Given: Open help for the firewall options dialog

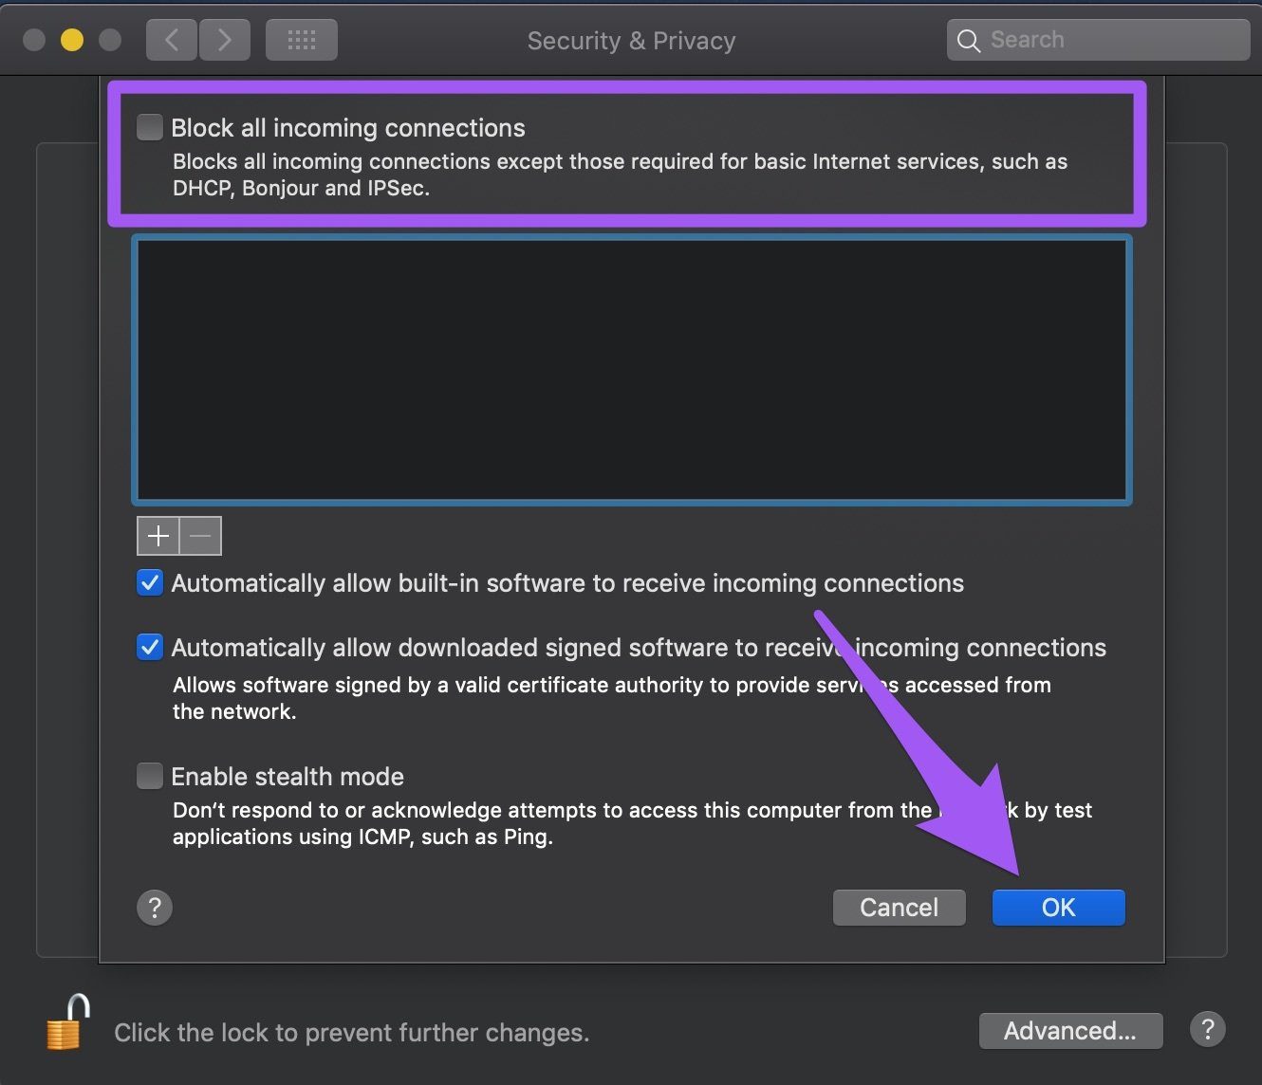Looking at the screenshot, I should pyautogui.click(x=155, y=908).
